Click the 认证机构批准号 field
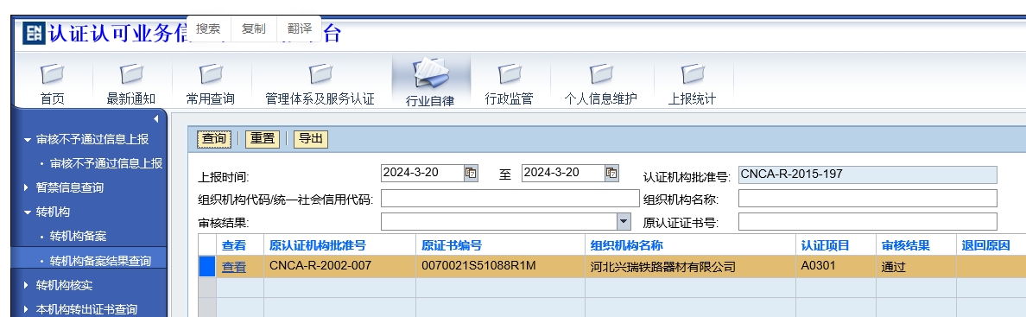 pos(868,174)
